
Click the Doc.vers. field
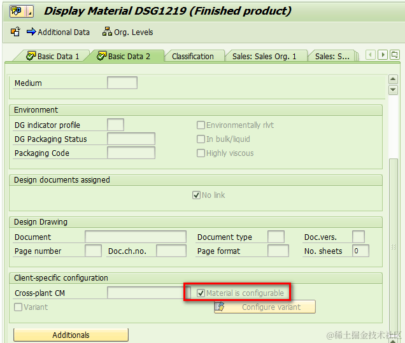coord(359,237)
